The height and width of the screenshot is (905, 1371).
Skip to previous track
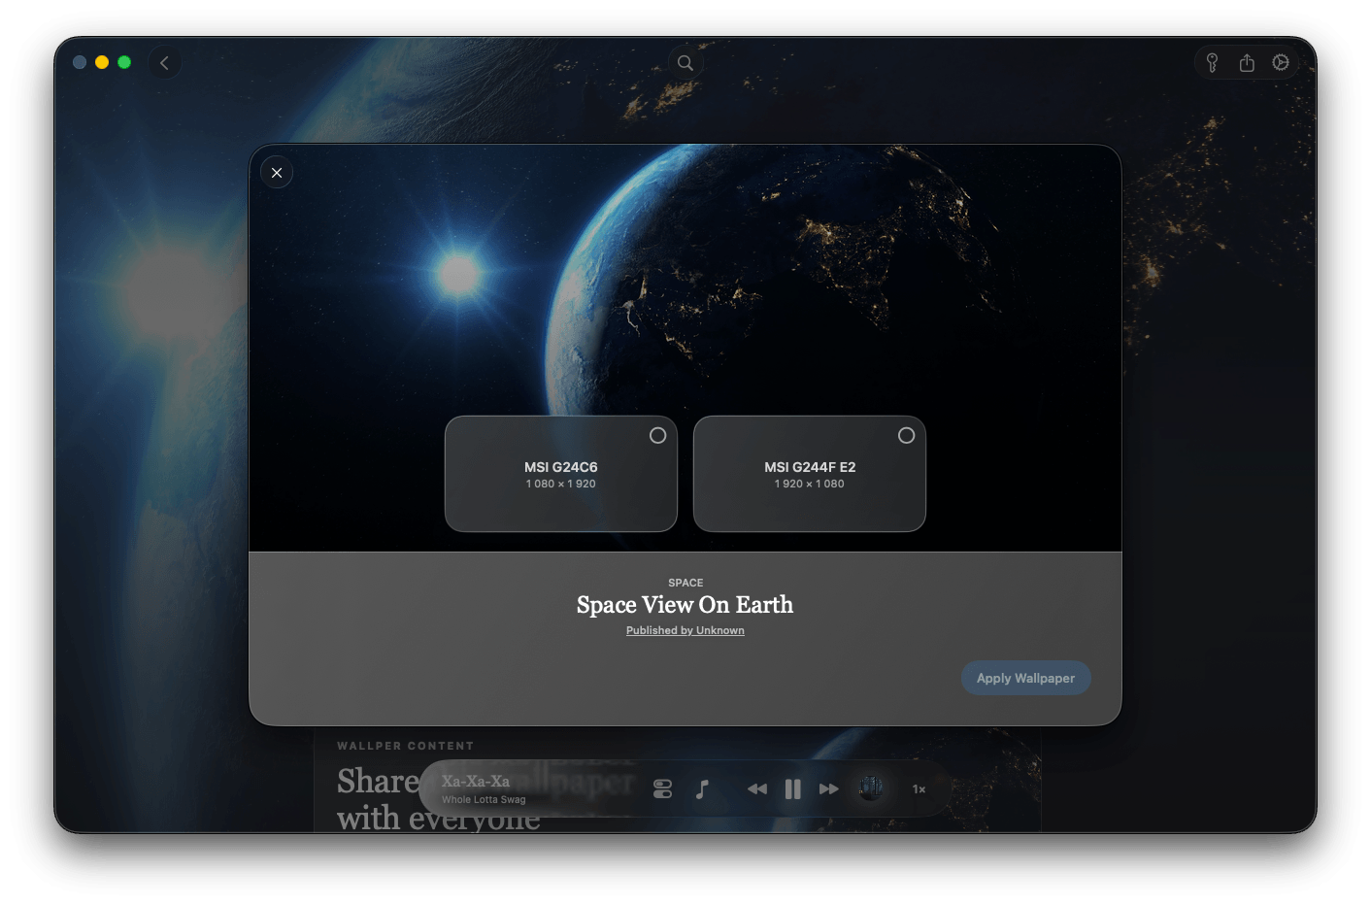(757, 789)
